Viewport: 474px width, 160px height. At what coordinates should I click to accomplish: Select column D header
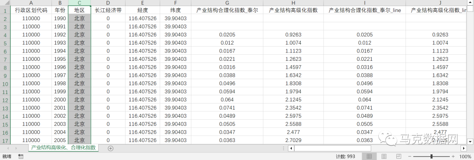point(108,3)
